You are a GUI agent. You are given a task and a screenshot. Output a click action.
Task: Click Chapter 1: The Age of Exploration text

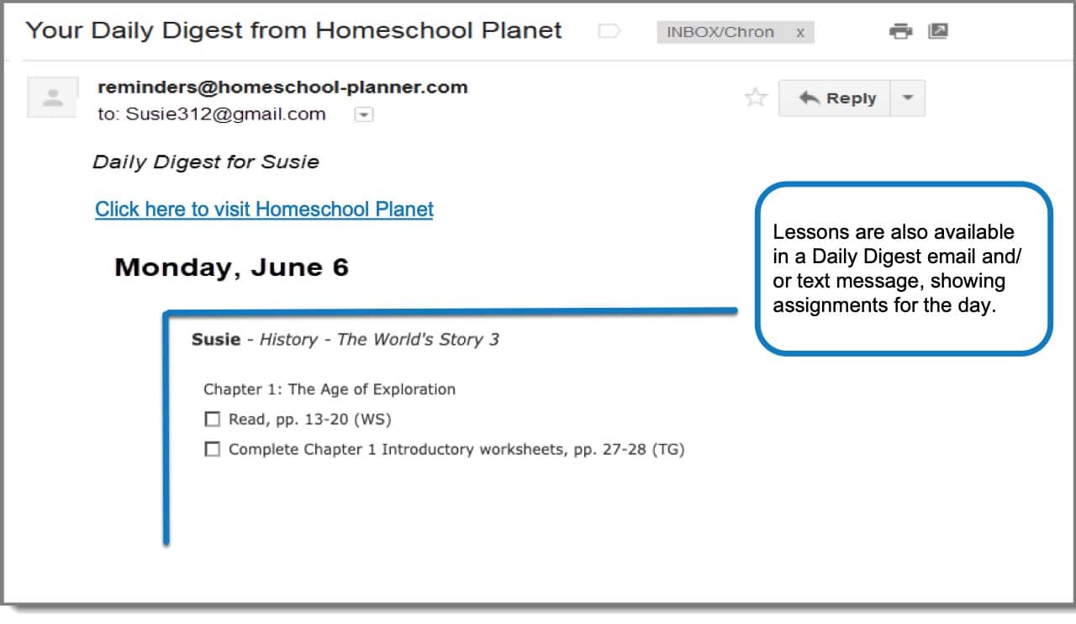click(x=330, y=389)
